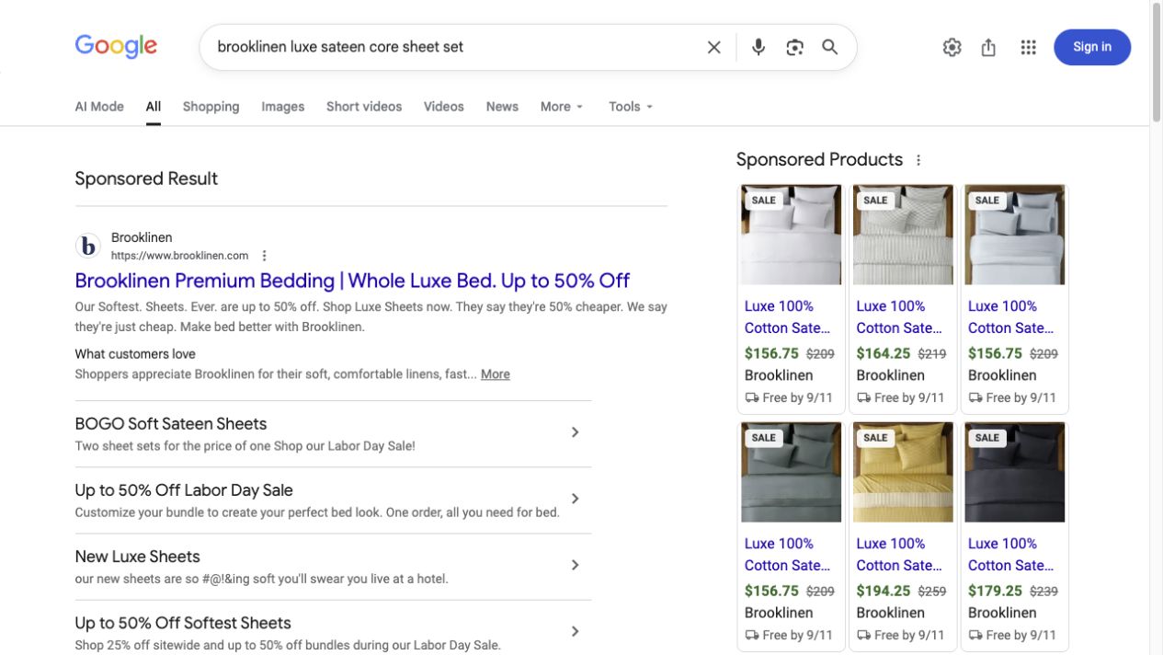Click chevron beside Up to 50% Off Softest Sheets
This screenshot has height=655, width=1163.
point(575,631)
